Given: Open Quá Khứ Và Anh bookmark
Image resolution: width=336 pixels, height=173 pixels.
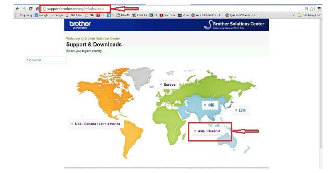Looking at the screenshot, I should pos(241,15).
